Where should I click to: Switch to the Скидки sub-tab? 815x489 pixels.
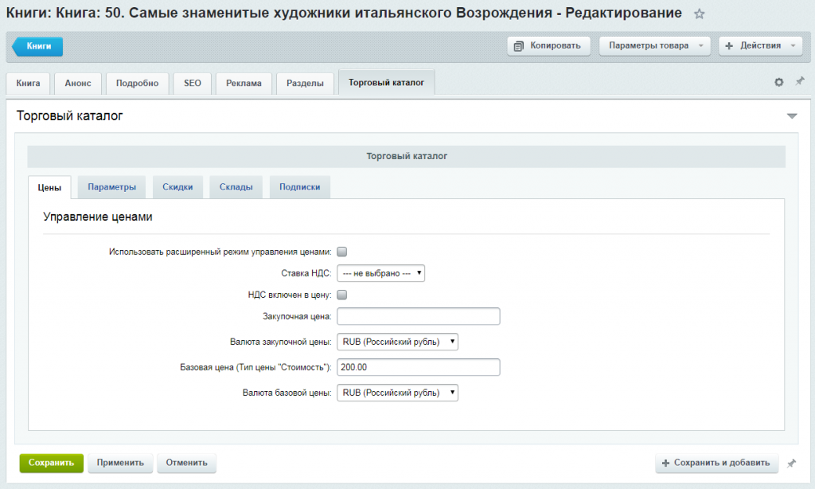[x=177, y=186]
